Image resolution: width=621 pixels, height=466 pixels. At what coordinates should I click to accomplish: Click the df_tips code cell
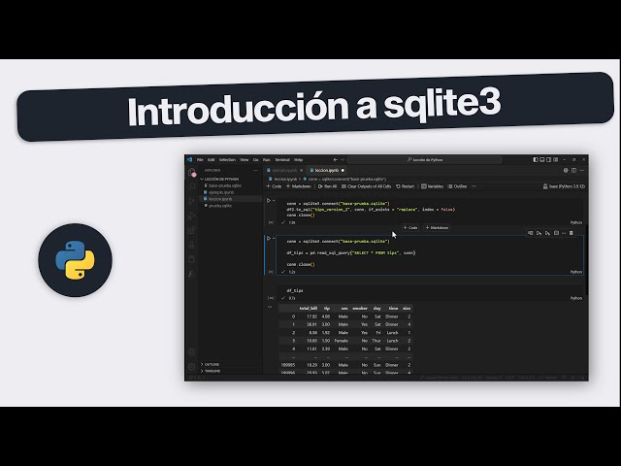(x=429, y=290)
